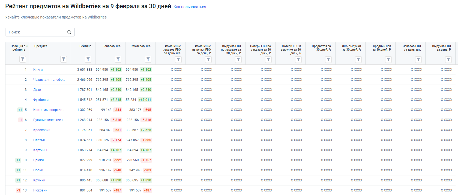Image resolution: width=458 pixels, height=195 pixels.
Task: Open the Духи category
Action: pos(37,90)
